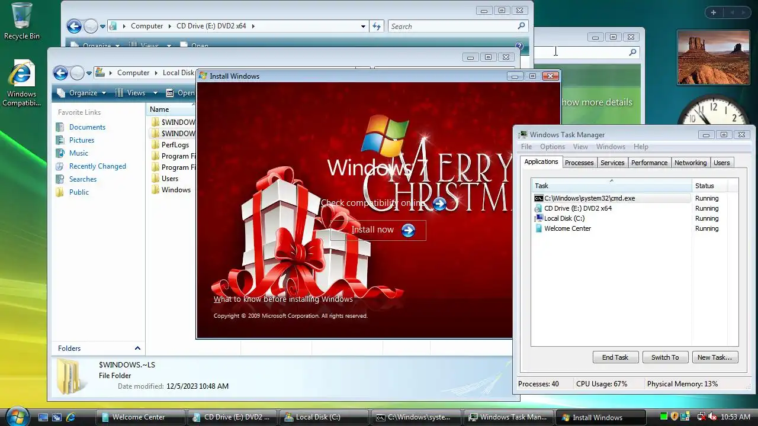The width and height of the screenshot is (758, 426).
Task: Click the End Task button
Action: point(615,357)
